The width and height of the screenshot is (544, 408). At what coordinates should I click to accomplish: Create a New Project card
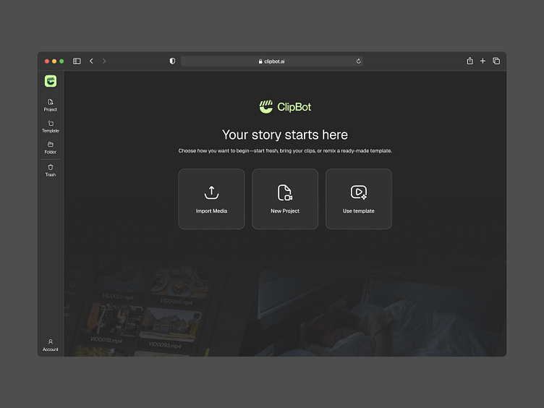[x=285, y=199]
